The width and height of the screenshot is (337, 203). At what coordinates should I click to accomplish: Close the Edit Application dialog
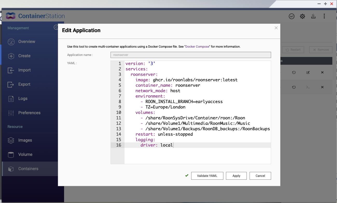(276, 28)
